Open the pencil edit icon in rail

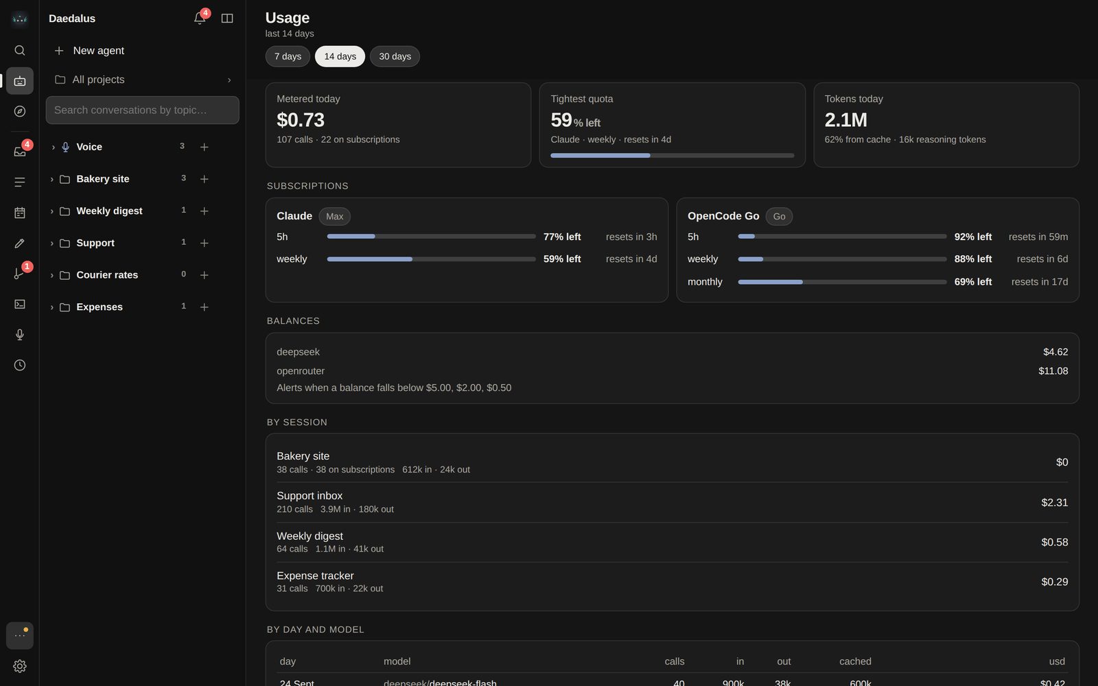pos(20,243)
